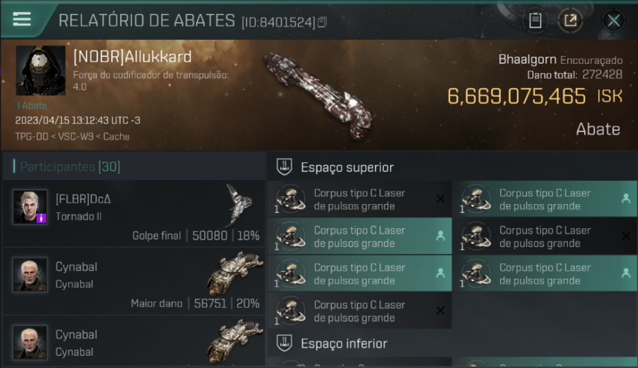The image size is (638, 368).
Task: Select the second Cynabal participant row
Action: tap(133, 341)
